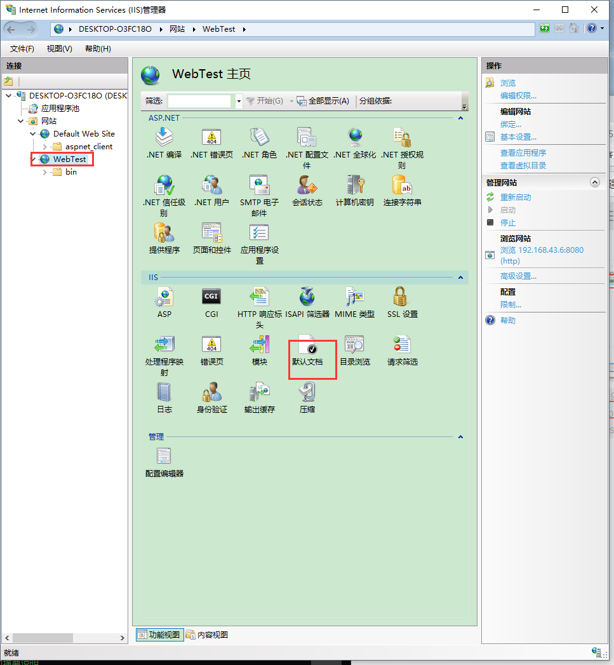
Task: Click the connections pane horizontal scrollbar
Action: [65, 638]
